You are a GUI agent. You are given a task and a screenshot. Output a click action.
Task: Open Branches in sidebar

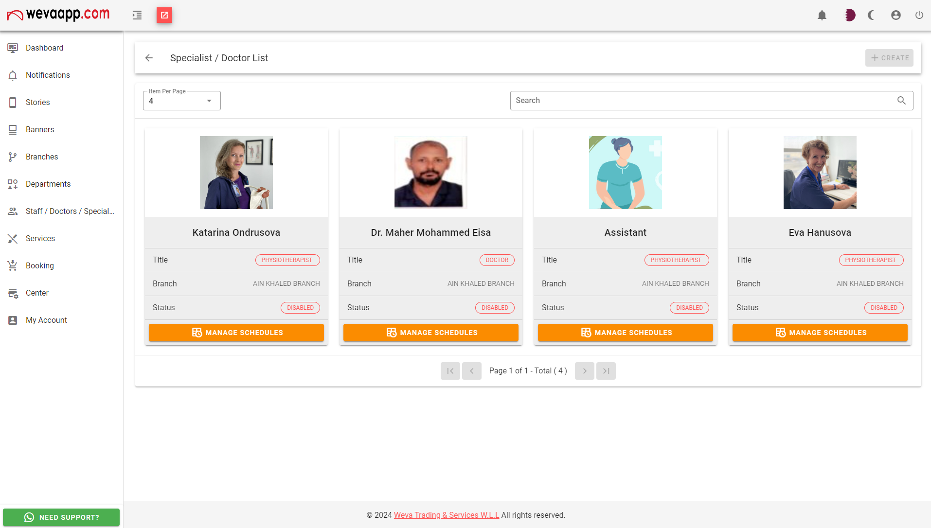[x=61, y=157]
